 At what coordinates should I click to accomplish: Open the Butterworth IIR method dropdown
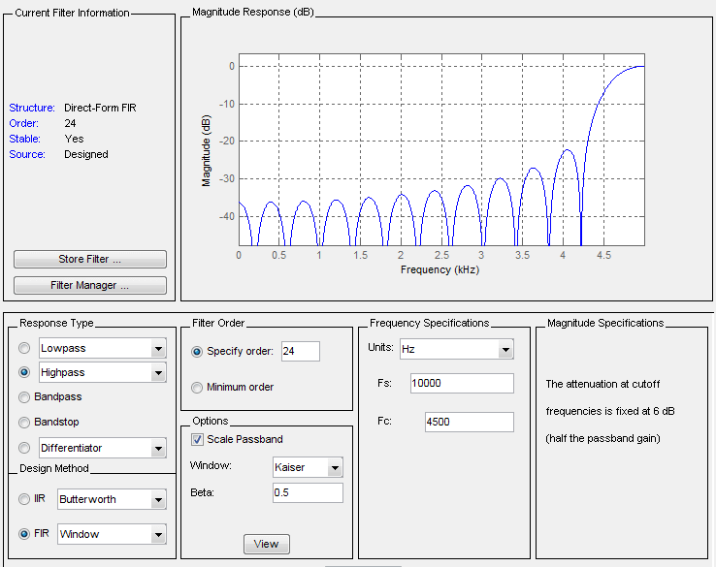[x=158, y=500]
